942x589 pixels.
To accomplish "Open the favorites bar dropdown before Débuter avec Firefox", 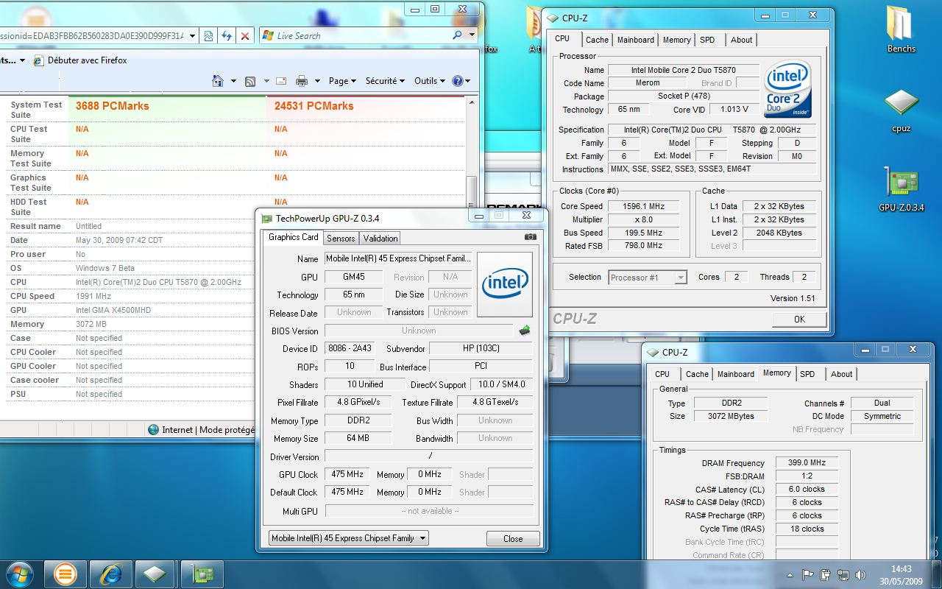I will tap(23, 60).
